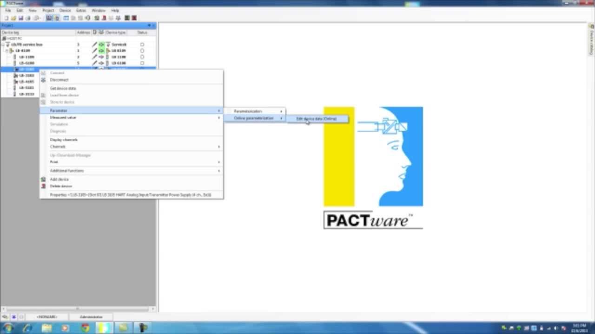Expand Parameterization submenu arrow
Screen dimensions: 595x334
tap(281, 111)
